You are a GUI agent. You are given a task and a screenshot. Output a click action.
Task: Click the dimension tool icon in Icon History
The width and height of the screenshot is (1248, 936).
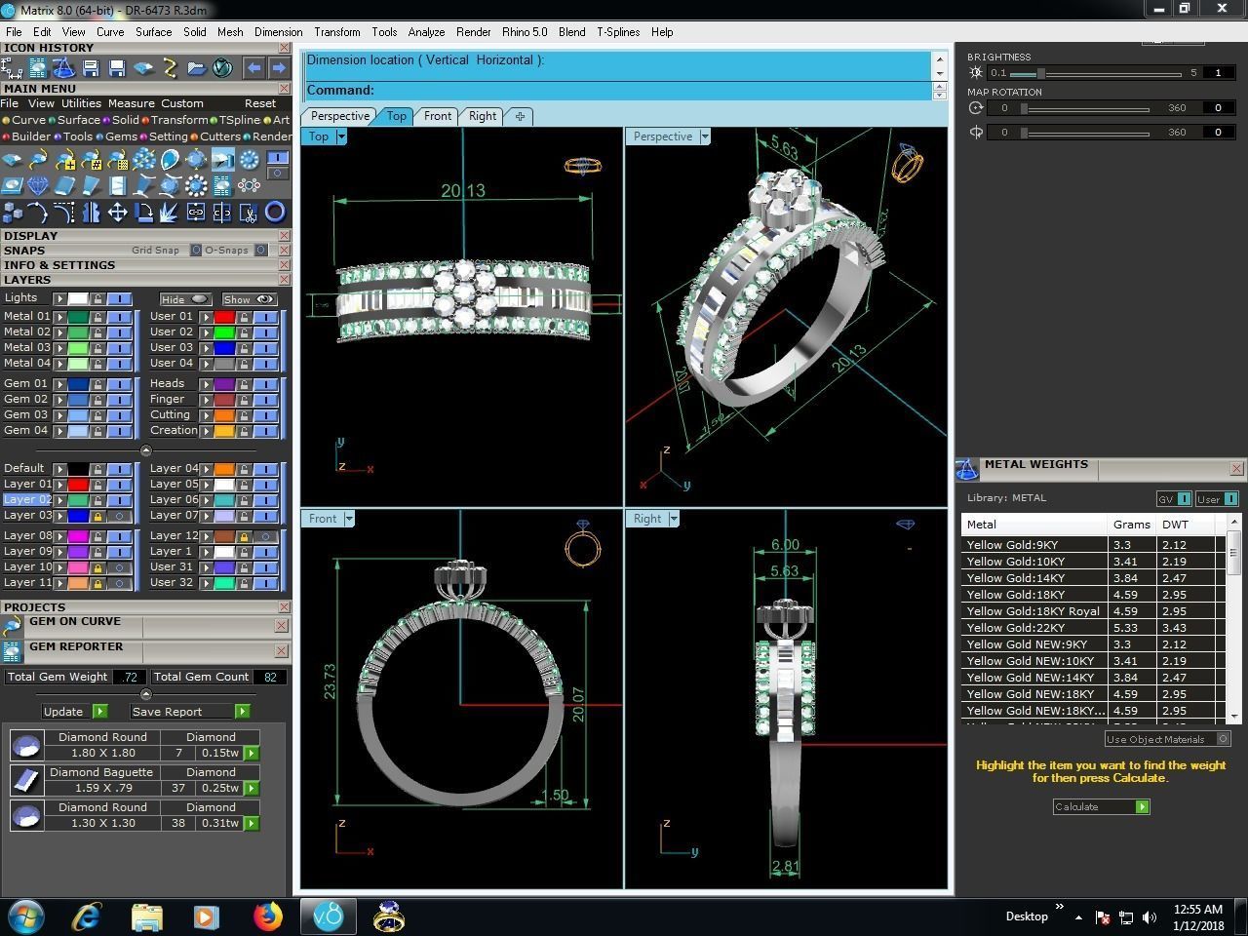pyautogui.click(x=12, y=68)
